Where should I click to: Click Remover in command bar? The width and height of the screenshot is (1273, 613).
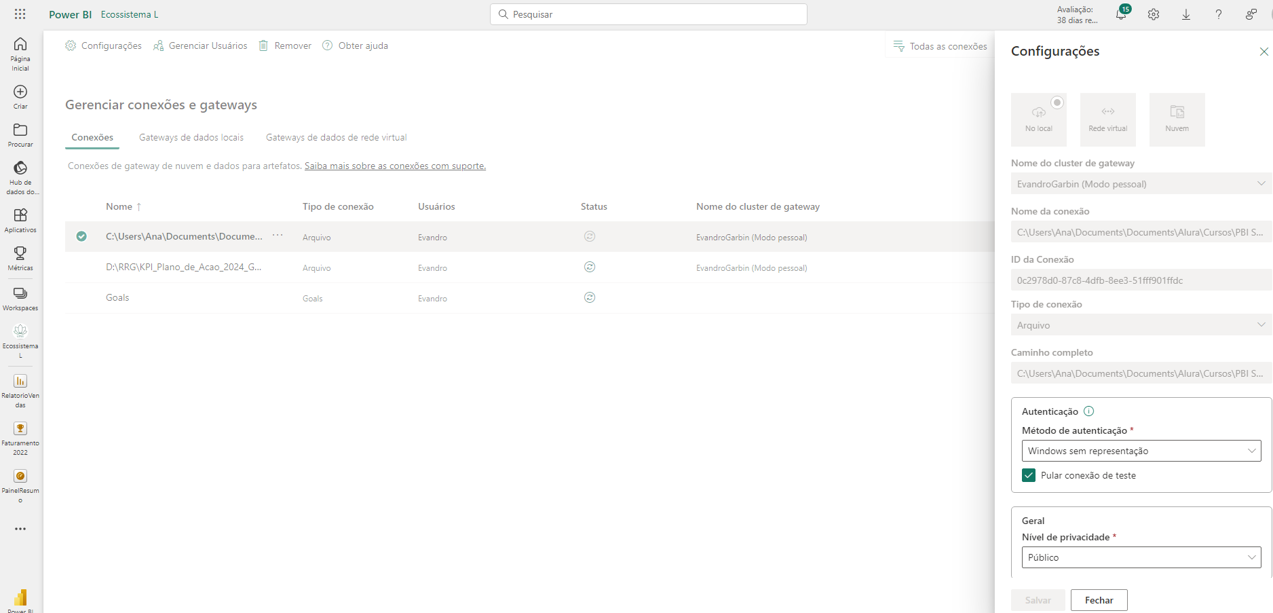click(x=285, y=45)
